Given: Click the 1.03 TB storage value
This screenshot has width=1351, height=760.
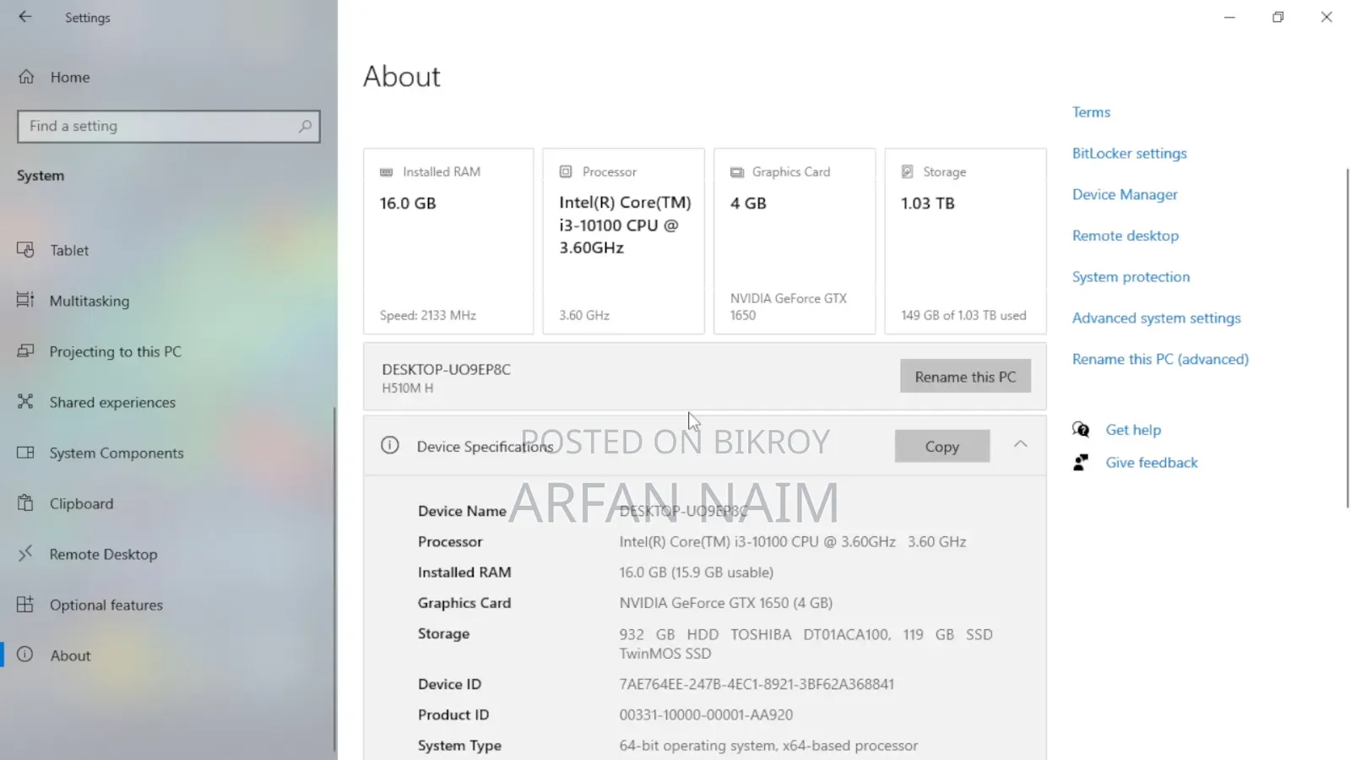Looking at the screenshot, I should [927, 204].
